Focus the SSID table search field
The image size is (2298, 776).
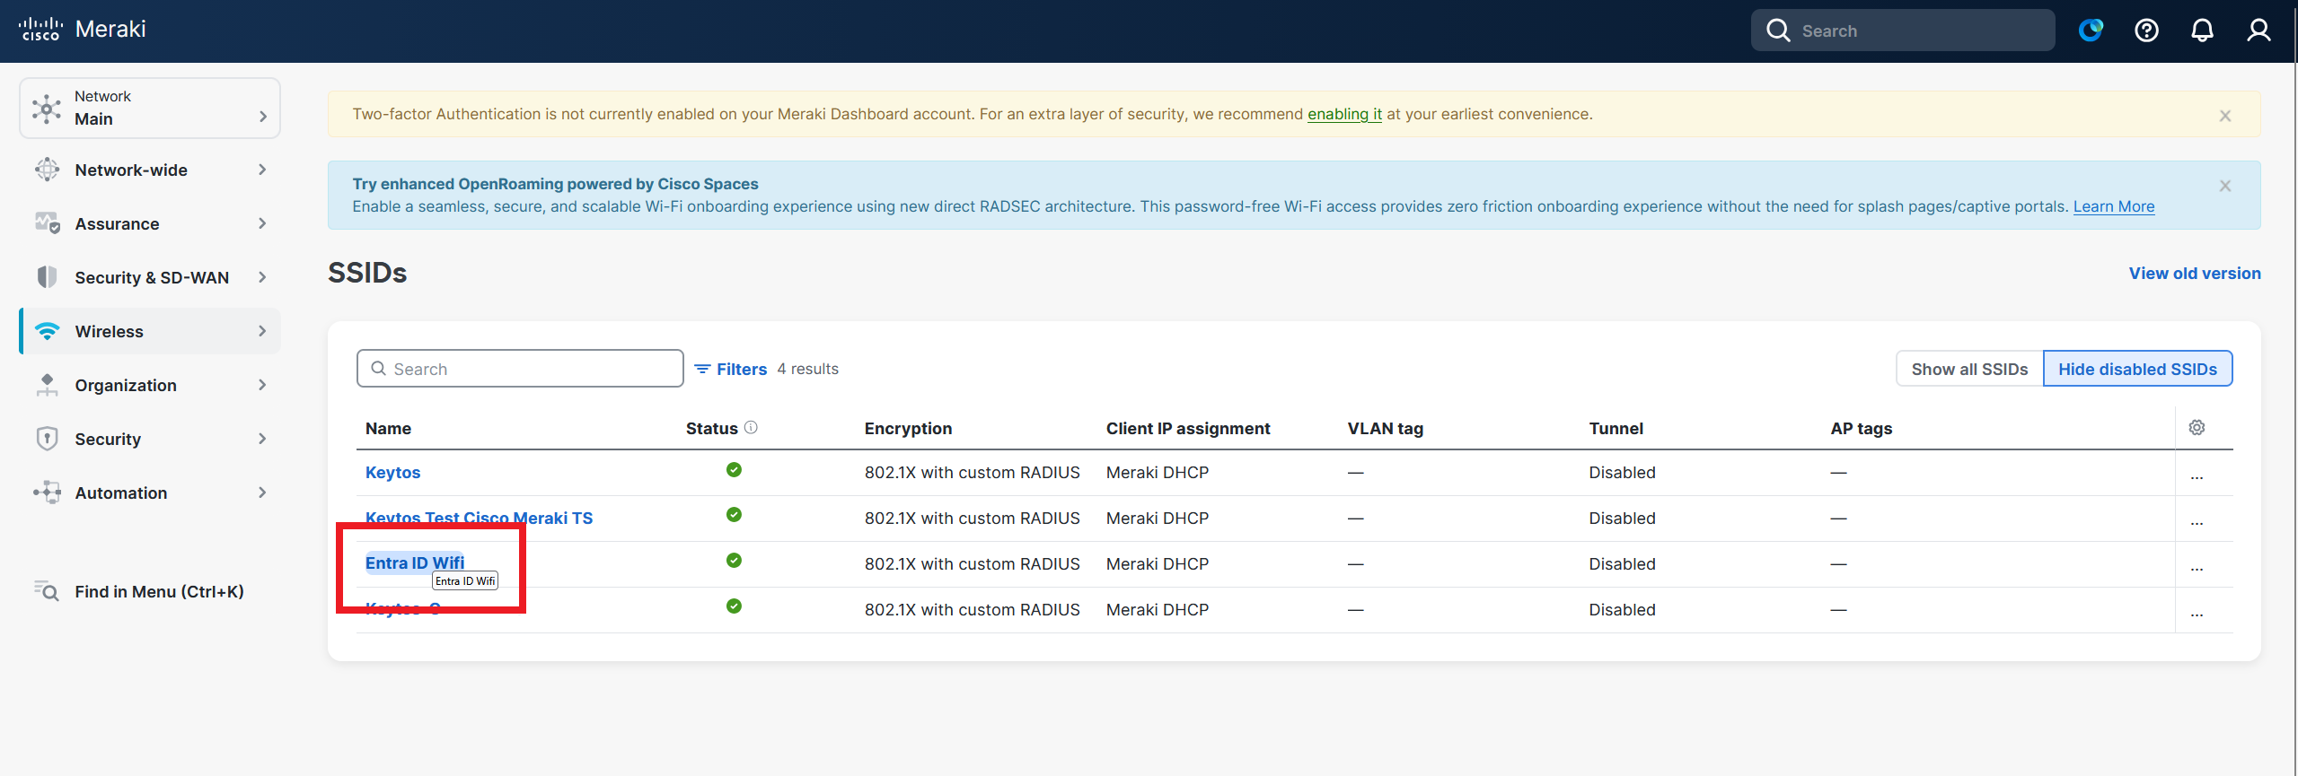click(x=520, y=369)
